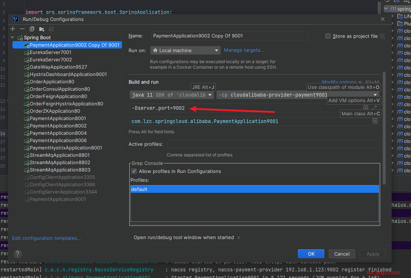Open the help question mark button
The height and width of the screenshot is (278, 411).
coord(18,254)
